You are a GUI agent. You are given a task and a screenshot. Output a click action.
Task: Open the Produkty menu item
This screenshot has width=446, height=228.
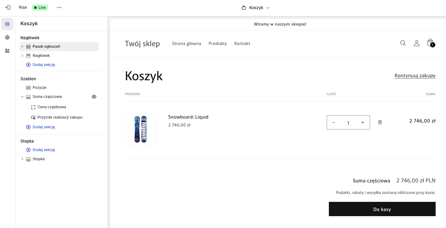pyautogui.click(x=218, y=43)
